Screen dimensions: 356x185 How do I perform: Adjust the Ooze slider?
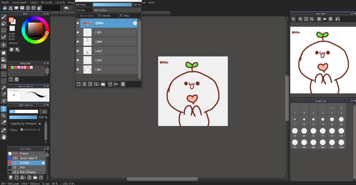(29, 130)
